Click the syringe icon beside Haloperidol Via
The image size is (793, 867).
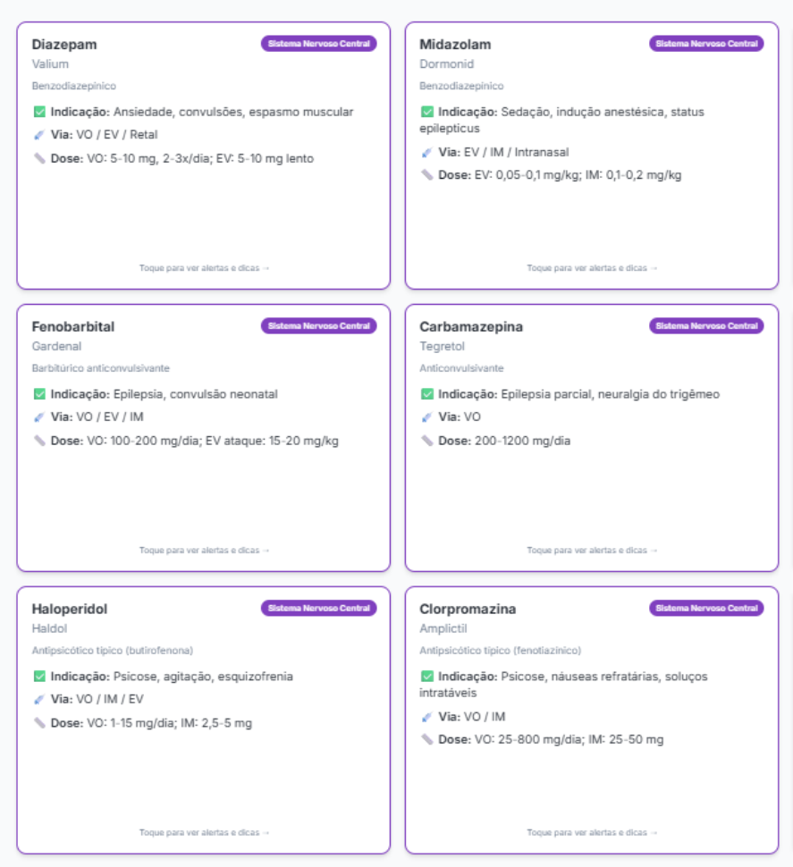point(39,700)
